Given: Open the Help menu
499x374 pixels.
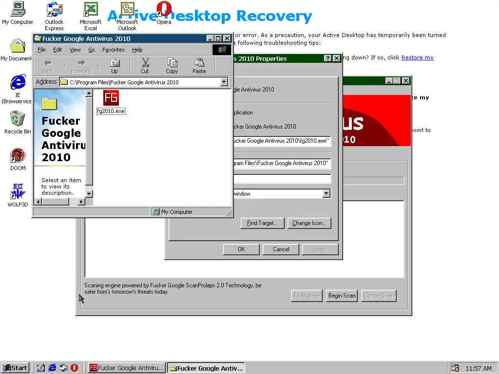Looking at the screenshot, I should pos(137,50).
